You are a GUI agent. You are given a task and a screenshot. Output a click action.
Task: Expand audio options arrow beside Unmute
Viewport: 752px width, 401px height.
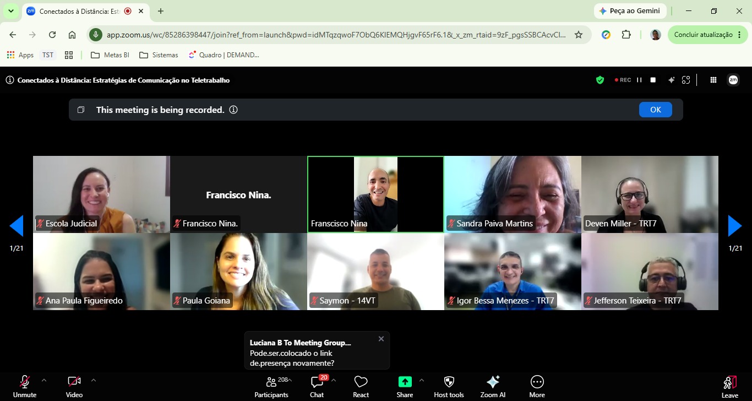click(x=44, y=380)
